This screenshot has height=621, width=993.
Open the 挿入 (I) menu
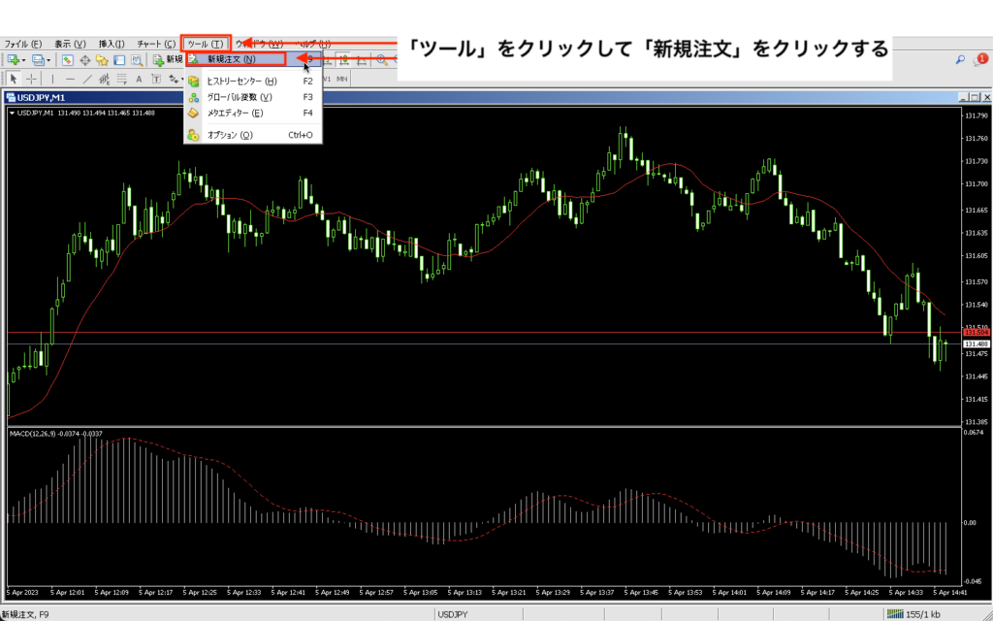coord(112,44)
